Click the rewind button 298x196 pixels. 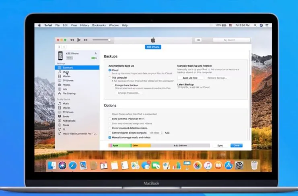(72, 40)
